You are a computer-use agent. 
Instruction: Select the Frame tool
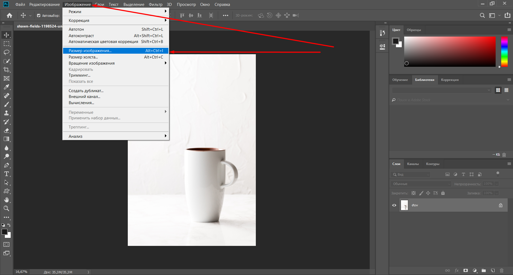click(6, 78)
